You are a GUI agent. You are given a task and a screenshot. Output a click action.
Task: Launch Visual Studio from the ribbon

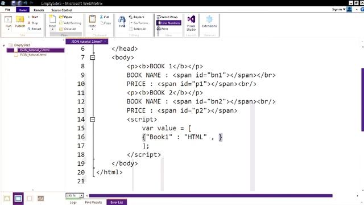191,23
